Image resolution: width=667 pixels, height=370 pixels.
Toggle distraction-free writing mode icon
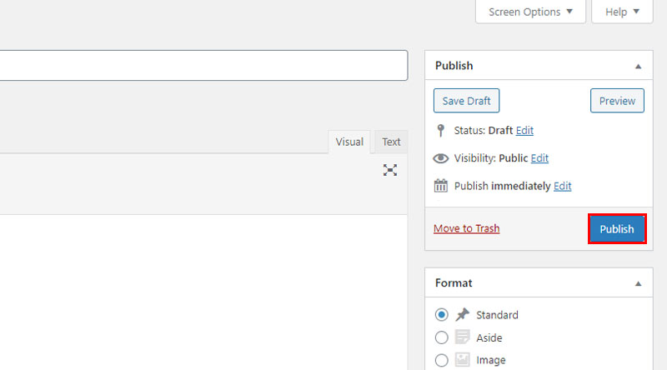pyautogui.click(x=390, y=170)
